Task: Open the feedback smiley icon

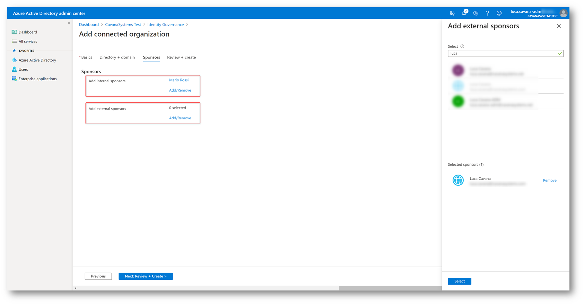Action: click(499, 13)
